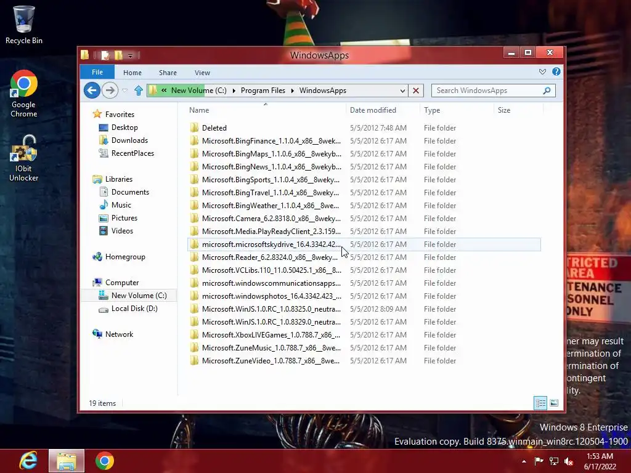Click the Properties quick access toolbar icon

click(x=105, y=55)
